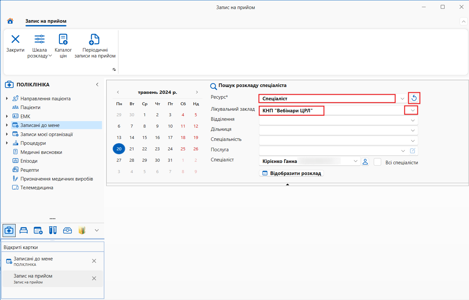Close the Записані до мене open card
Image resolution: width=469 pixels, height=300 pixels.
coord(94,261)
